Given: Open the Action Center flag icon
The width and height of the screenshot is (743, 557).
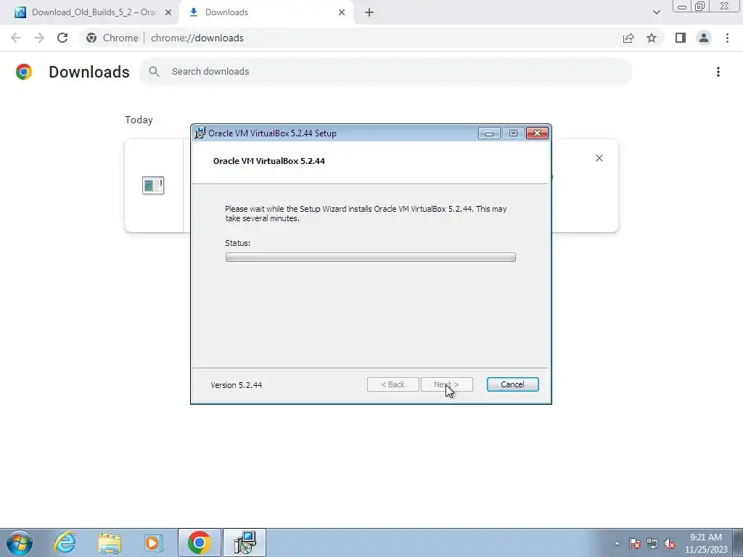Looking at the screenshot, I should [x=635, y=543].
